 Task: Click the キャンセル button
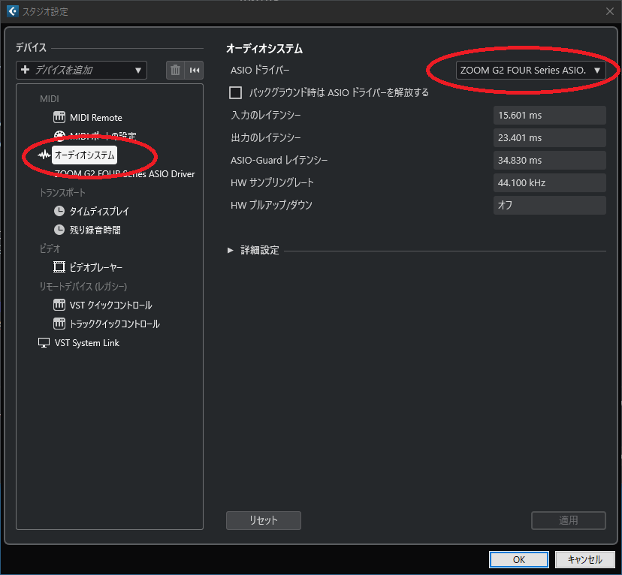pyautogui.click(x=585, y=559)
